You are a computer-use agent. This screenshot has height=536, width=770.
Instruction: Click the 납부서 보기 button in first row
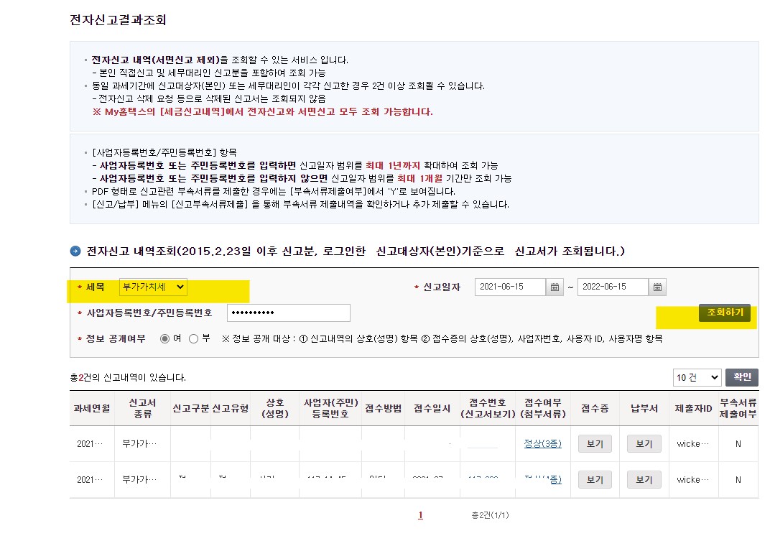point(644,443)
